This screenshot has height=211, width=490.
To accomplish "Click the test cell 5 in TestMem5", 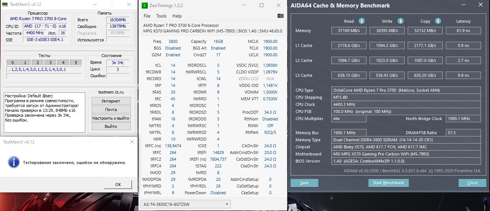I will point(76,62).
